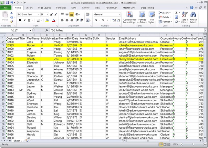Screen dimensions: 208x148
Task: Click Increase Font Size icon
Action: click(51, 15)
